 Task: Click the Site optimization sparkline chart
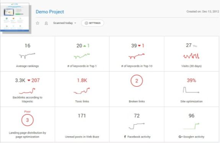point(191,90)
